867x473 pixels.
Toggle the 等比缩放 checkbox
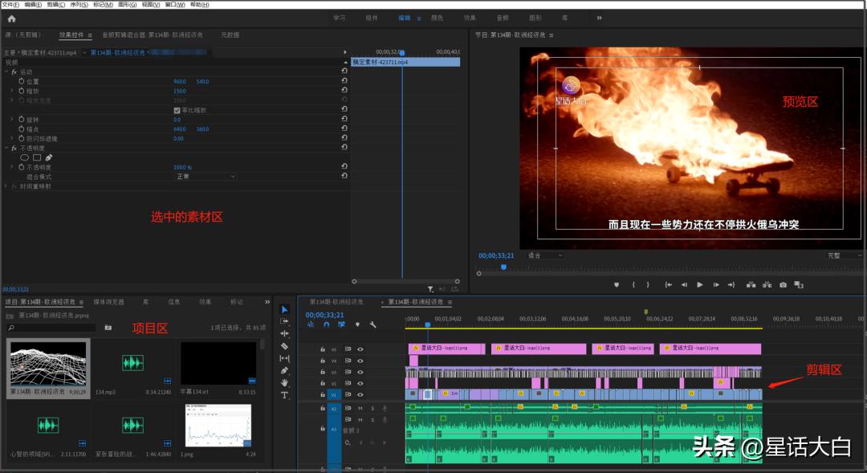pyautogui.click(x=177, y=110)
